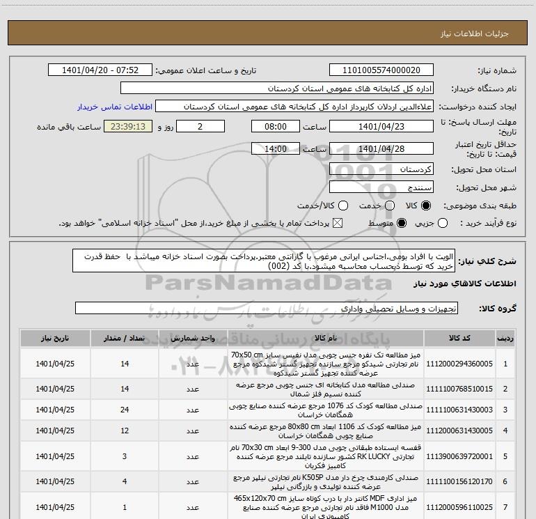This screenshot has height=519, width=536.
Task: Click quantity 24 in row 3
Action: [x=125, y=410]
